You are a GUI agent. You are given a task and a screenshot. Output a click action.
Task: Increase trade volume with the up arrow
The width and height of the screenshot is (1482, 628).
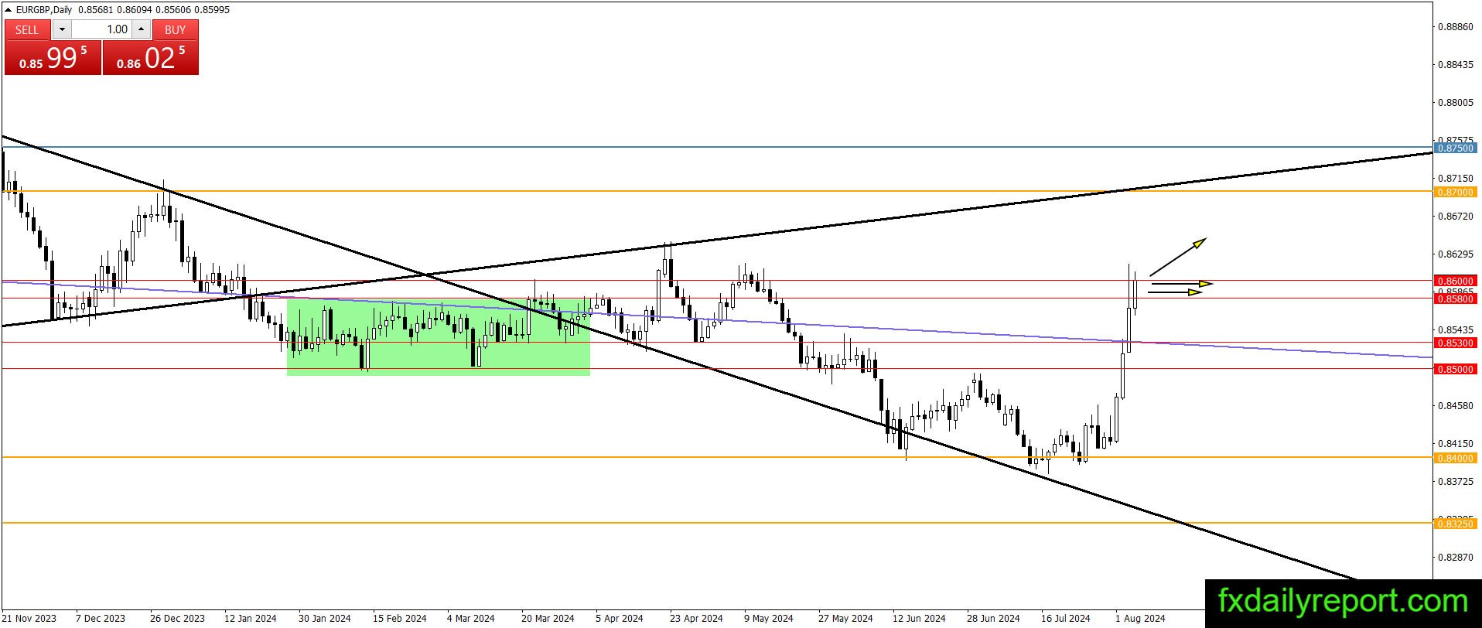(x=141, y=29)
